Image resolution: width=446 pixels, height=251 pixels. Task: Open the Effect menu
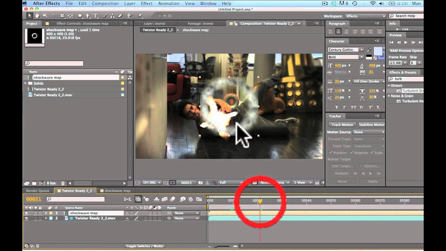point(147,3)
